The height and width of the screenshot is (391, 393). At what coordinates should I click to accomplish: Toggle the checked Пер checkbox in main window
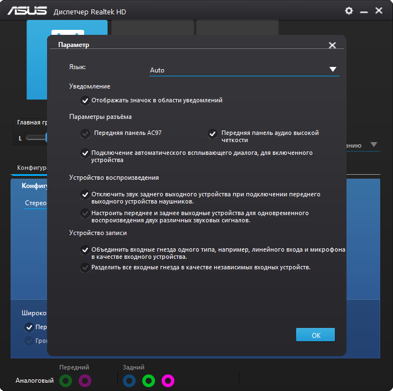29,327
